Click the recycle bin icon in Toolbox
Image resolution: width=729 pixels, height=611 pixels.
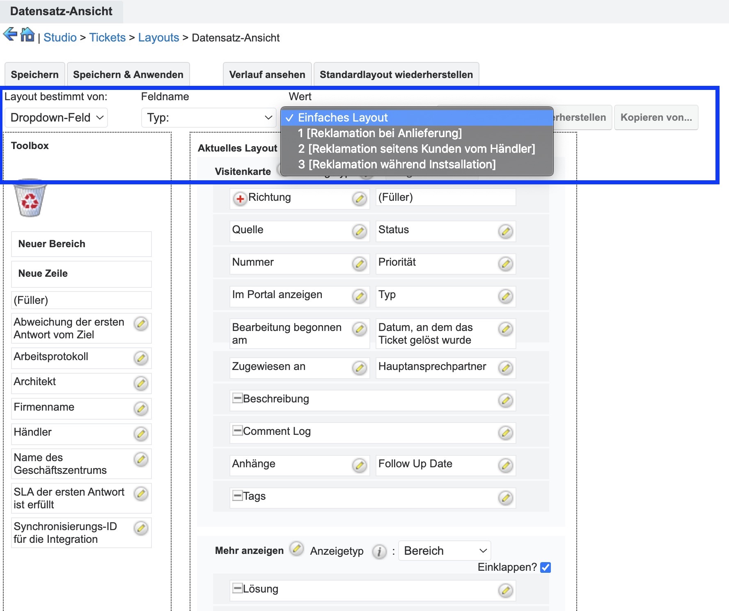click(30, 198)
